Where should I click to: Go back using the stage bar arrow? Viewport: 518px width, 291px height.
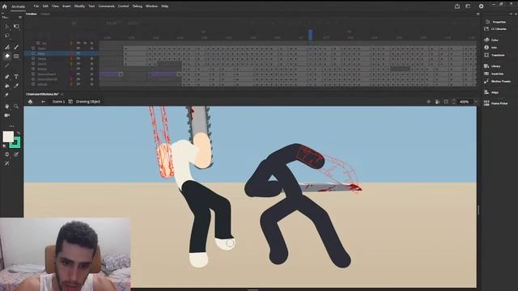(43, 102)
